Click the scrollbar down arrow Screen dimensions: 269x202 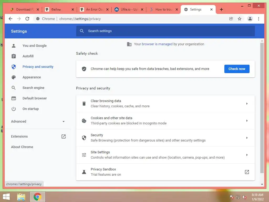point(262,184)
